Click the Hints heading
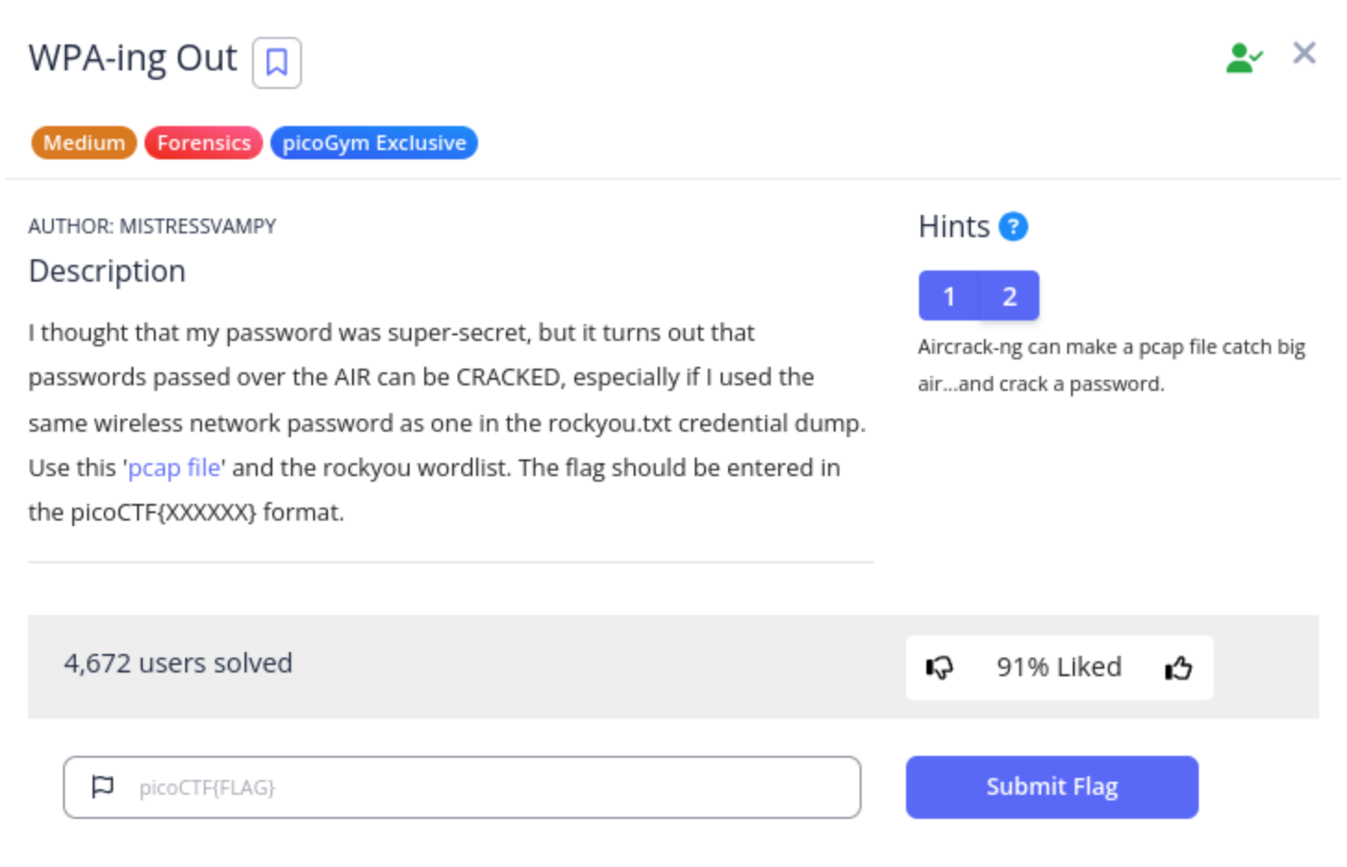Viewport: 1347px width, 867px height. pyautogui.click(x=954, y=226)
